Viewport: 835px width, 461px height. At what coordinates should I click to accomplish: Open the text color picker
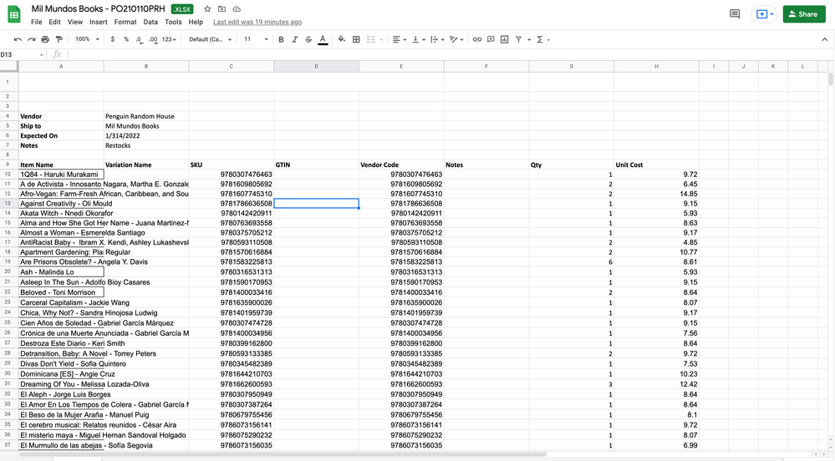pos(323,39)
